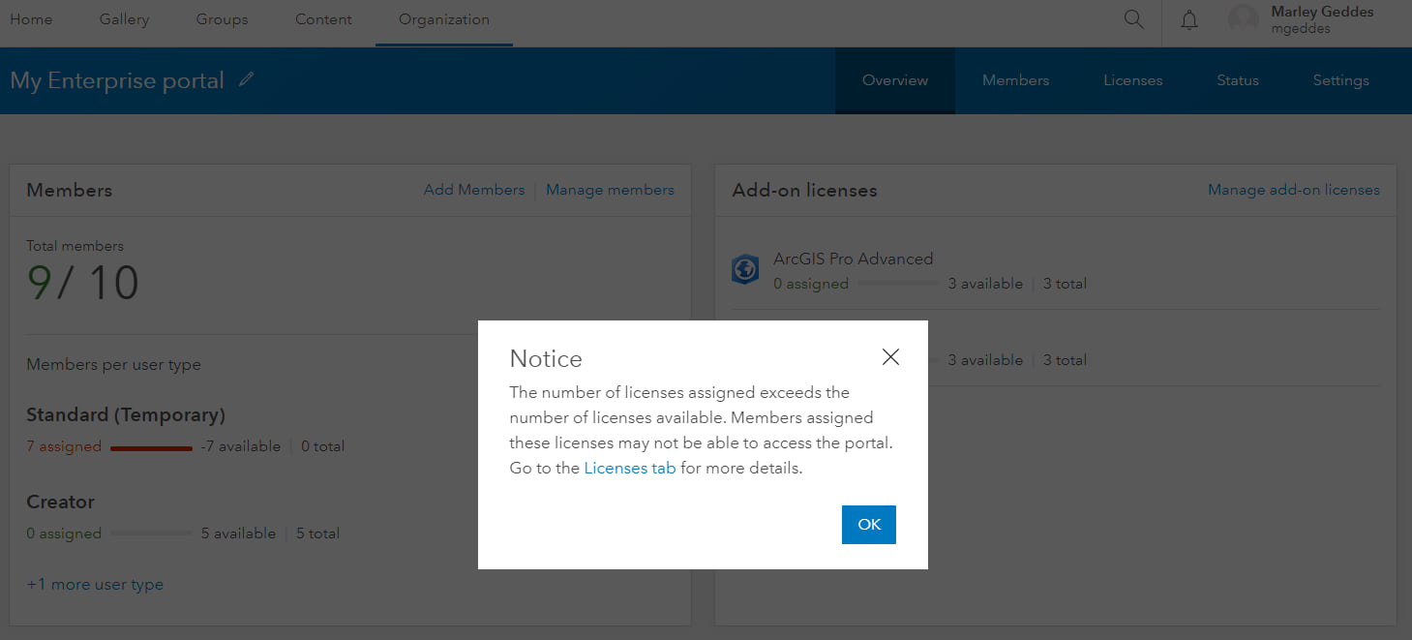Viewport: 1412px width, 640px height.
Task: Click the Standard Temporary assigned progress bar
Action: click(x=150, y=446)
